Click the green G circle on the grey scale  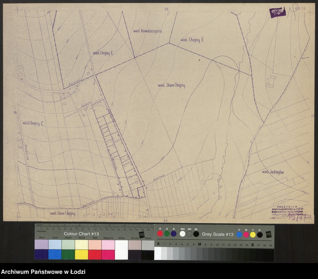click(x=167, y=234)
